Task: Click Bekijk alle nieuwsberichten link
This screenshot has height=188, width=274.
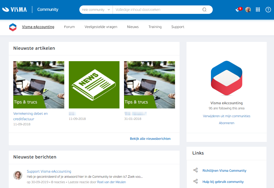Action: click(150, 139)
